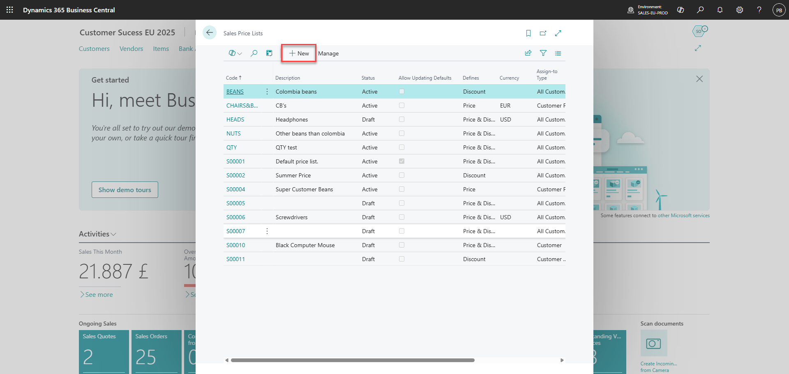The width and height of the screenshot is (789, 374).
Task: Toggle the filter pane funnel icon
Action: click(543, 53)
